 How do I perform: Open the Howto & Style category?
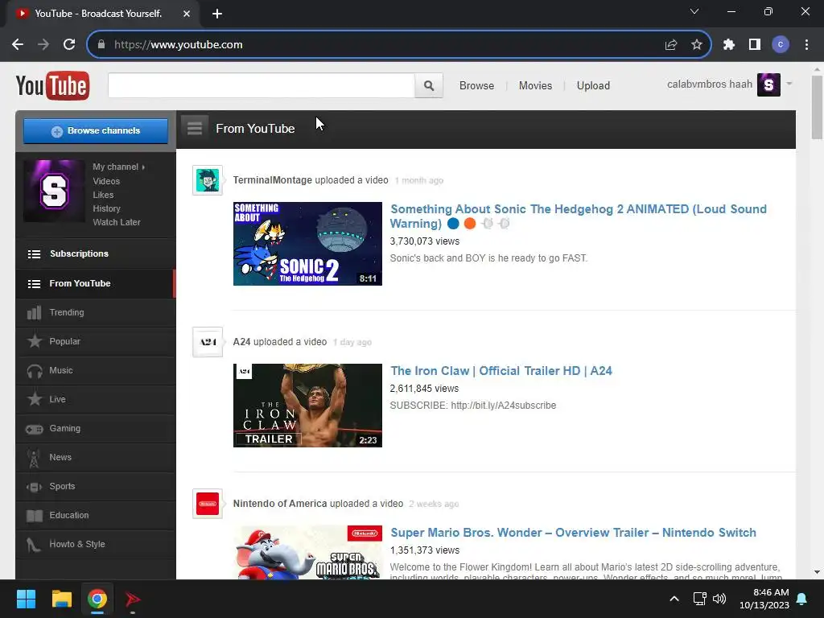(96, 544)
